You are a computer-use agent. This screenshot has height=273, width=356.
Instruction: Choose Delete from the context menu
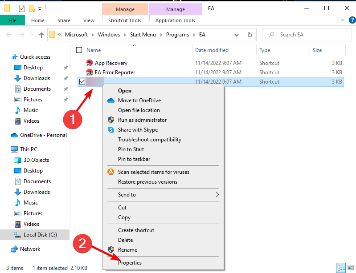(125, 240)
